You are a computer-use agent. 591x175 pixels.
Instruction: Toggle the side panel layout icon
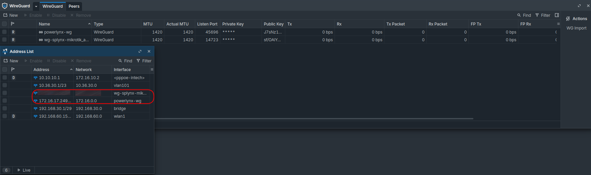[x=557, y=15]
